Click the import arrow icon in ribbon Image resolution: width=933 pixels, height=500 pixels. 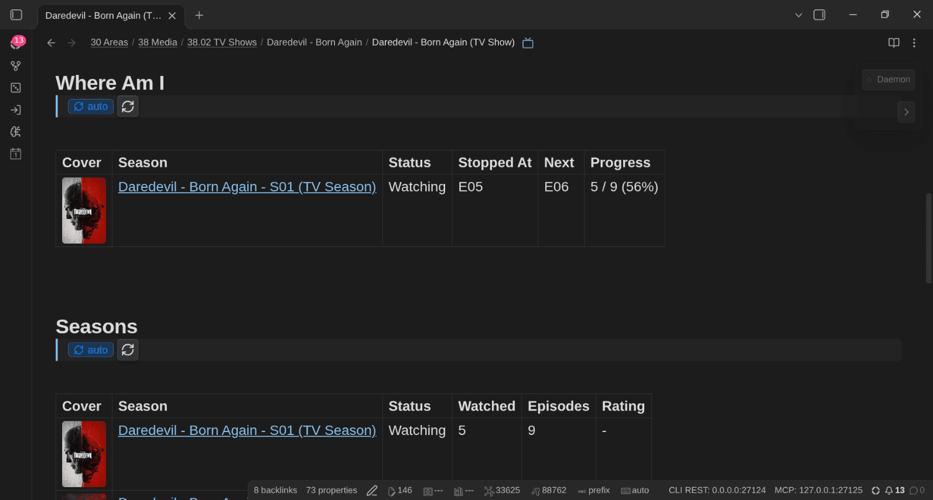click(16, 110)
